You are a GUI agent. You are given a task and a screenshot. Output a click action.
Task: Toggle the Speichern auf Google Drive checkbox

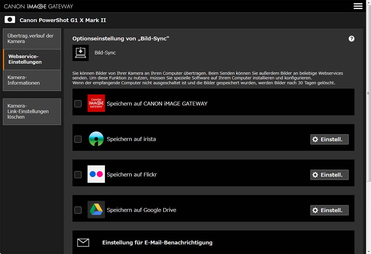[x=78, y=210]
